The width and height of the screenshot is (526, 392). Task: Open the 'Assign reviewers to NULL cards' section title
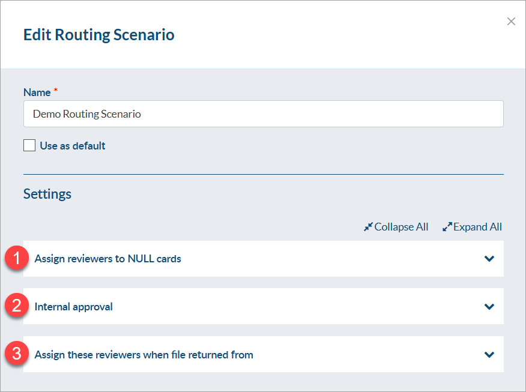[x=108, y=259]
